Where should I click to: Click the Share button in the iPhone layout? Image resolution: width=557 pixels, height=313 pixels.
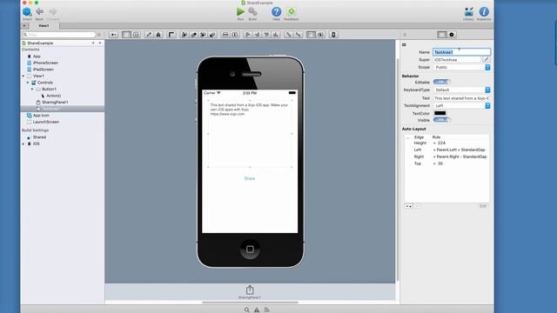coord(250,178)
